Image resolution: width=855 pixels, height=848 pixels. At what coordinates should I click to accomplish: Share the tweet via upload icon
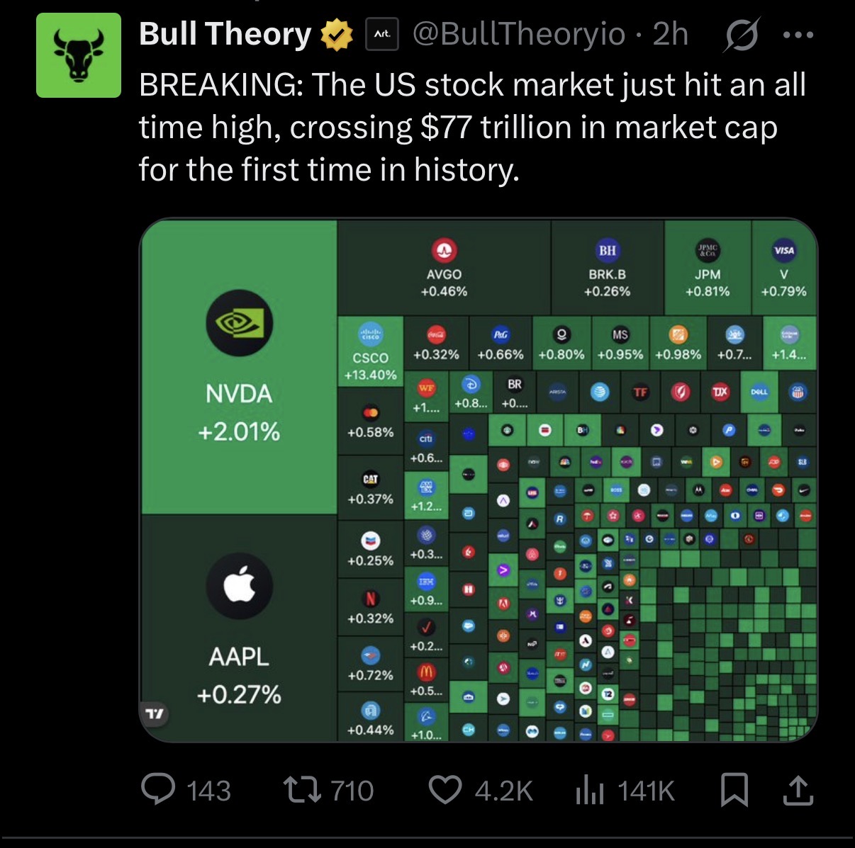coord(798,790)
